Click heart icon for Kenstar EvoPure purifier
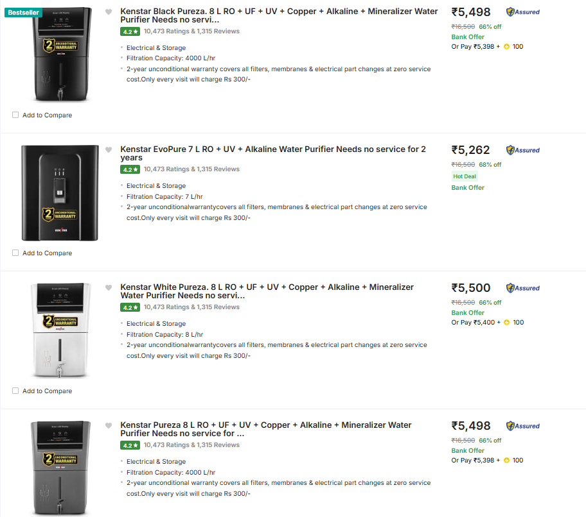The height and width of the screenshot is (517, 586). 109,149
